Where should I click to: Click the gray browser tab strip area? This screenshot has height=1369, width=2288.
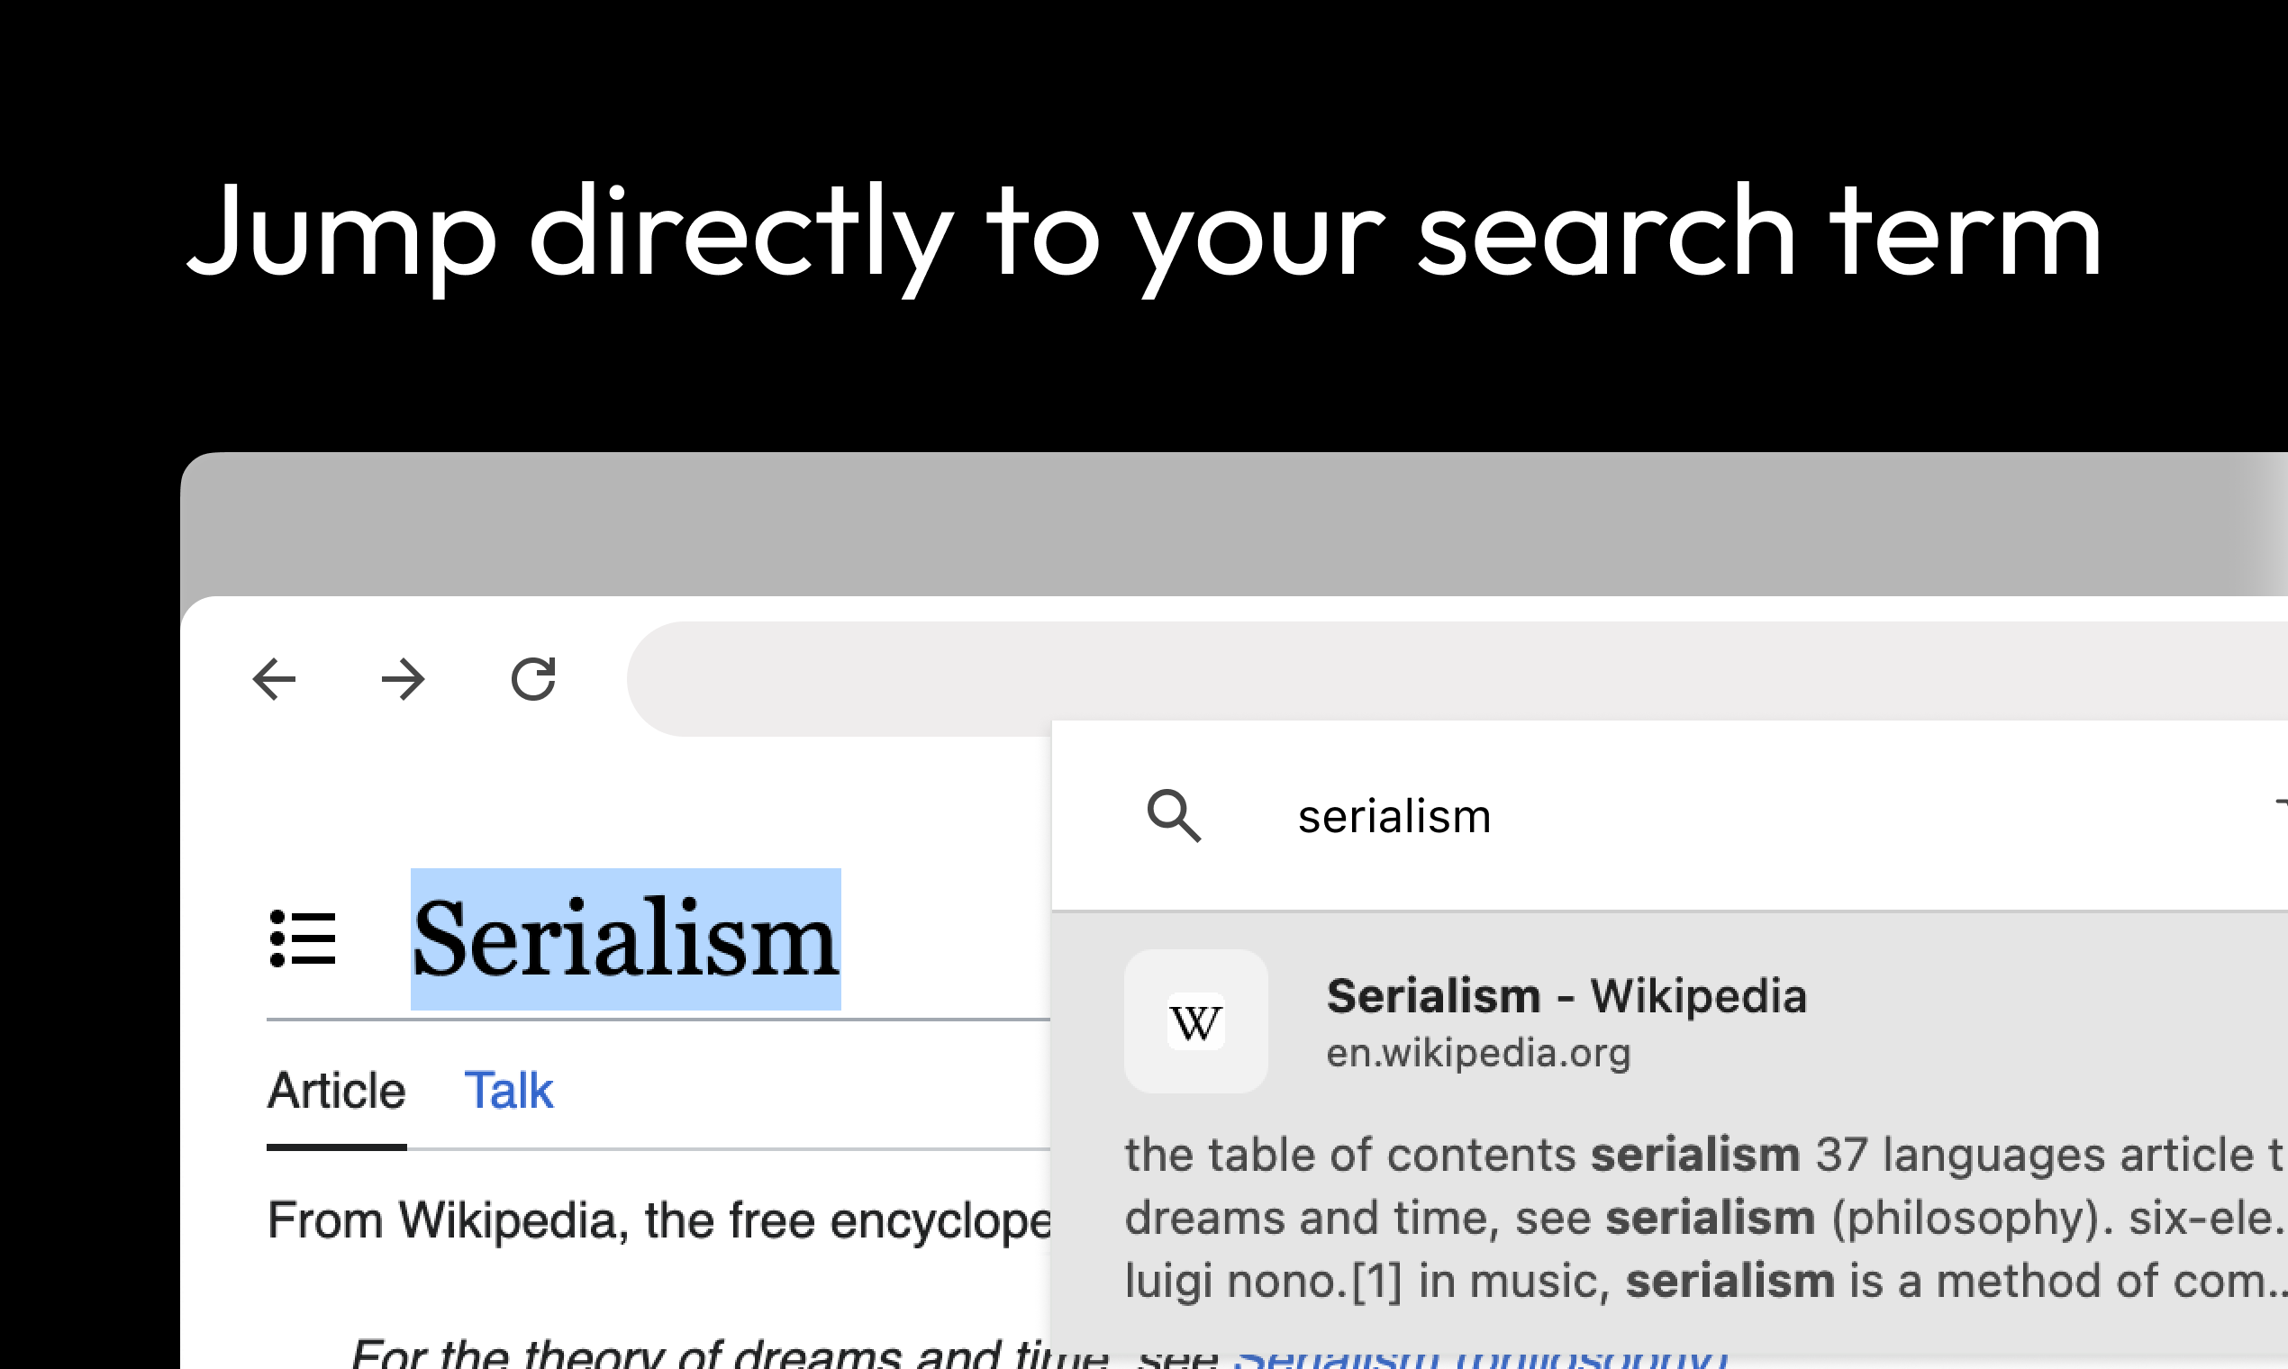click(x=1234, y=524)
